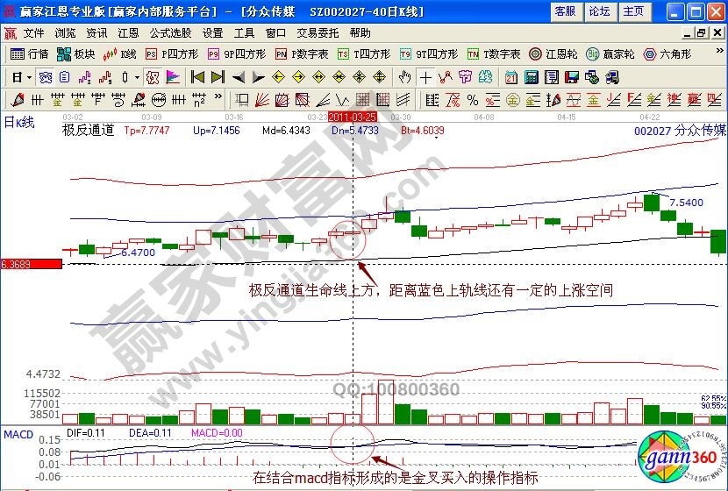Viewport: 728px width, 491px height.
Task: Click the MACD indicator label
Action: pyautogui.click(x=18, y=434)
